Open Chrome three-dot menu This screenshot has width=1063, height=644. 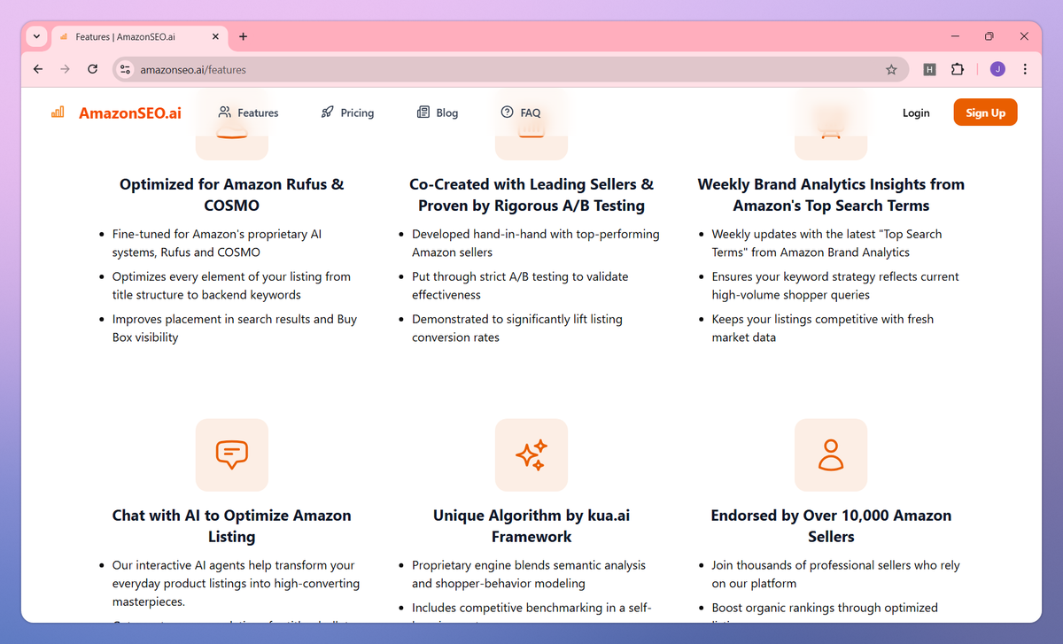tap(1025, 69)
